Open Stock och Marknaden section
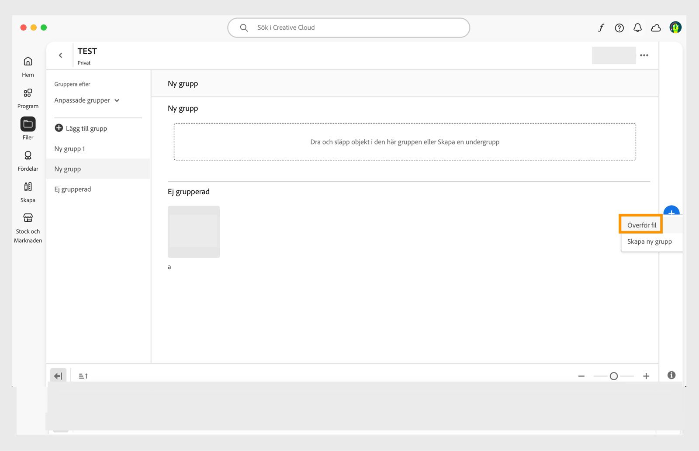This screenshot has height=451, width=699. pos(28,229)
